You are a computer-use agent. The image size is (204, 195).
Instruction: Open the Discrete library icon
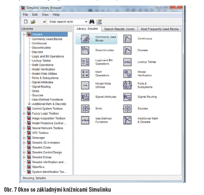pos(127,50)
